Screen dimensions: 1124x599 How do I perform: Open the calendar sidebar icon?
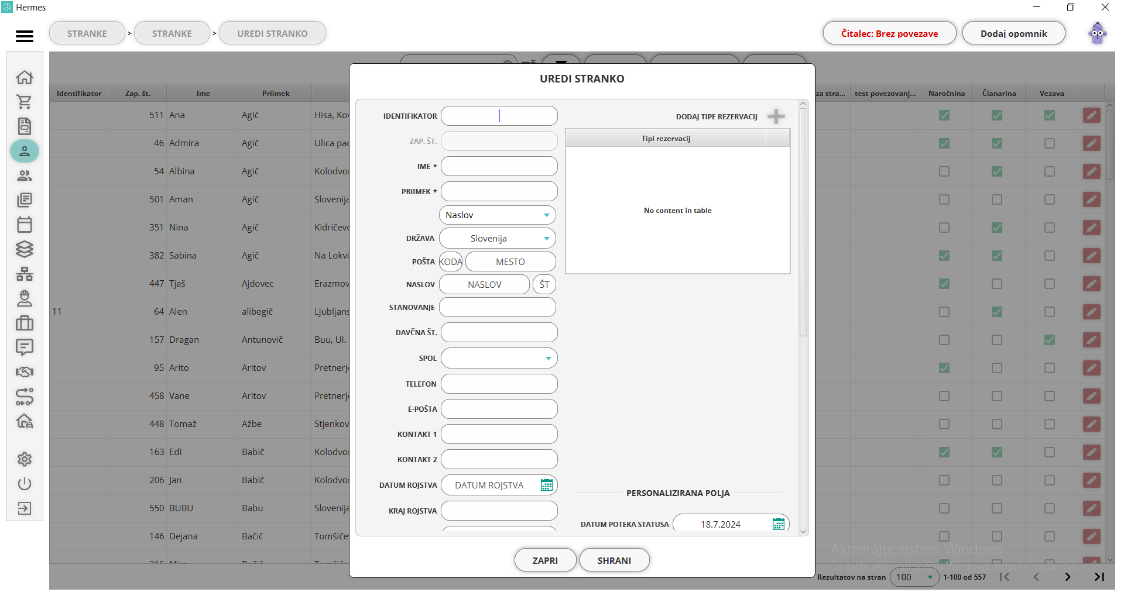tap(25, 225)
